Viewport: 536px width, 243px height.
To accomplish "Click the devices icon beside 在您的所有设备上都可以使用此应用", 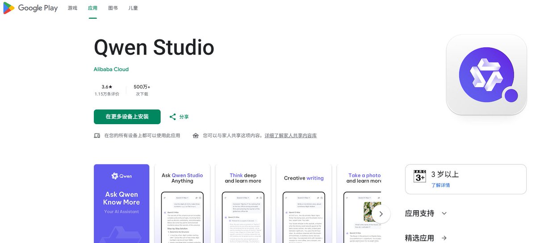I will [x=97, y=135].
